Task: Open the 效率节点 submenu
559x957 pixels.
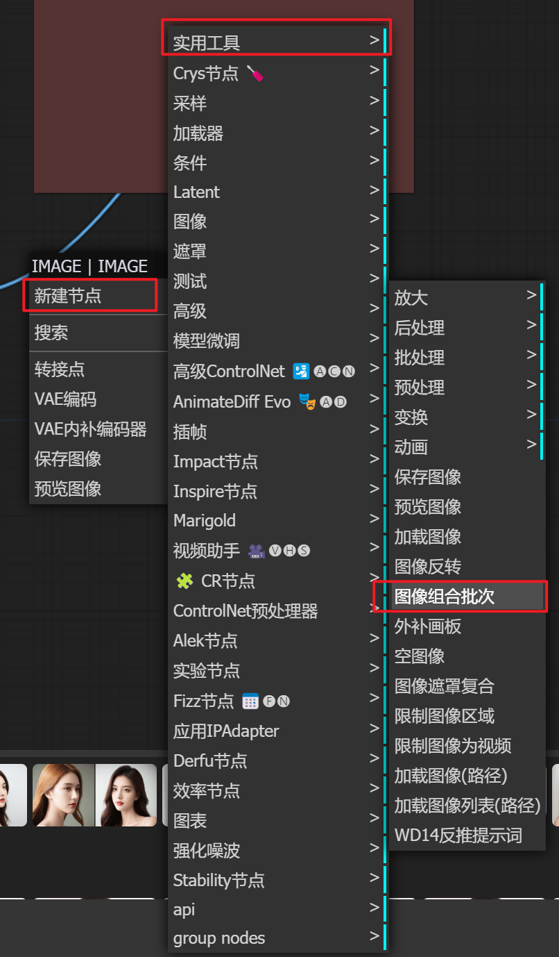Action: tap(277, 790)
